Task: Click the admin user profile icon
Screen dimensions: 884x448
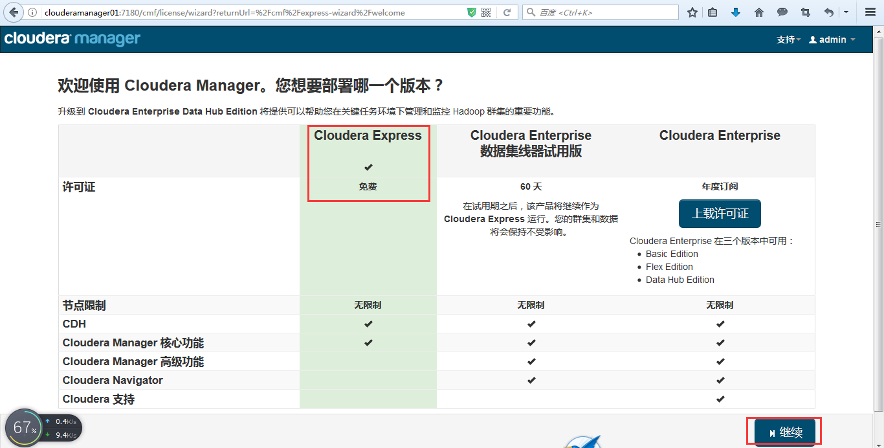Action: (x=813, y=39)
